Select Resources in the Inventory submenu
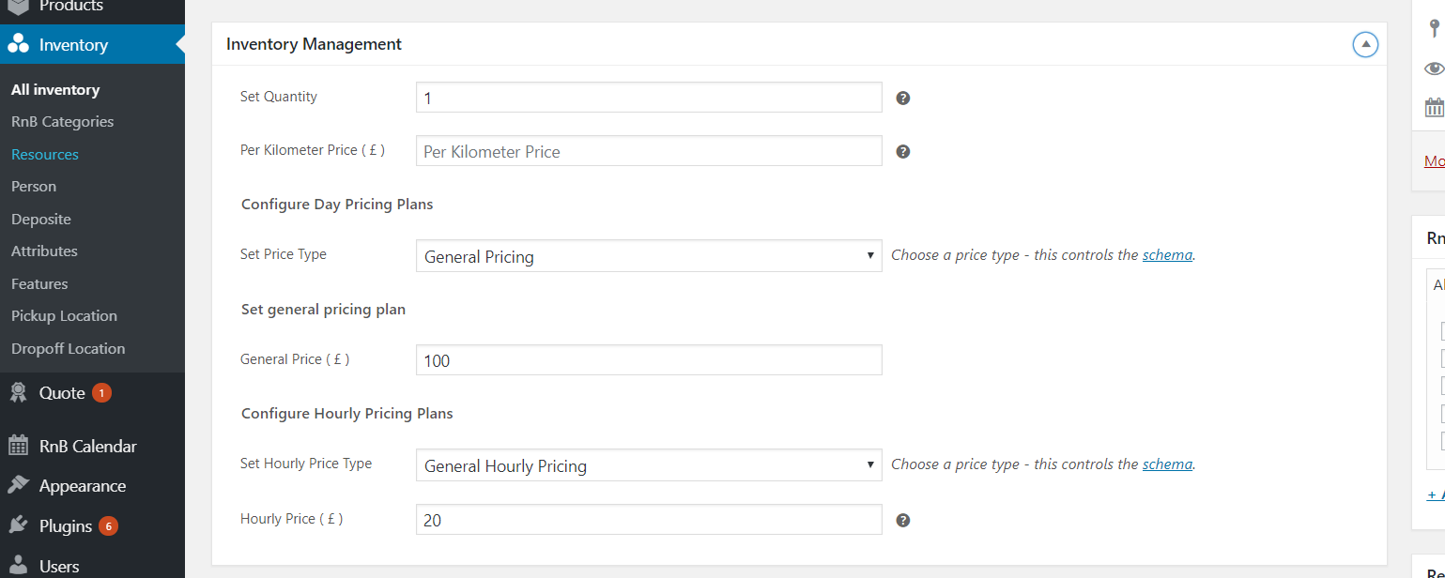Image resolution: width=1445 pixels, height=578 pixels. coord(45,154)
